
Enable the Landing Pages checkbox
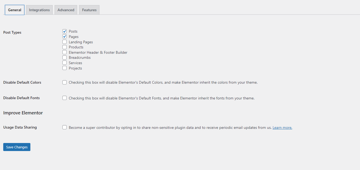(65, 42)
